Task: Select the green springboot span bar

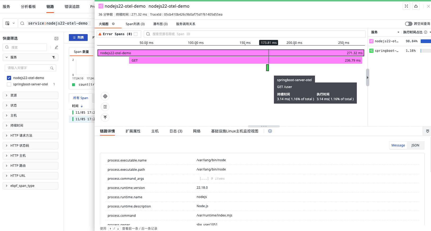Action: tap(268, 68)
